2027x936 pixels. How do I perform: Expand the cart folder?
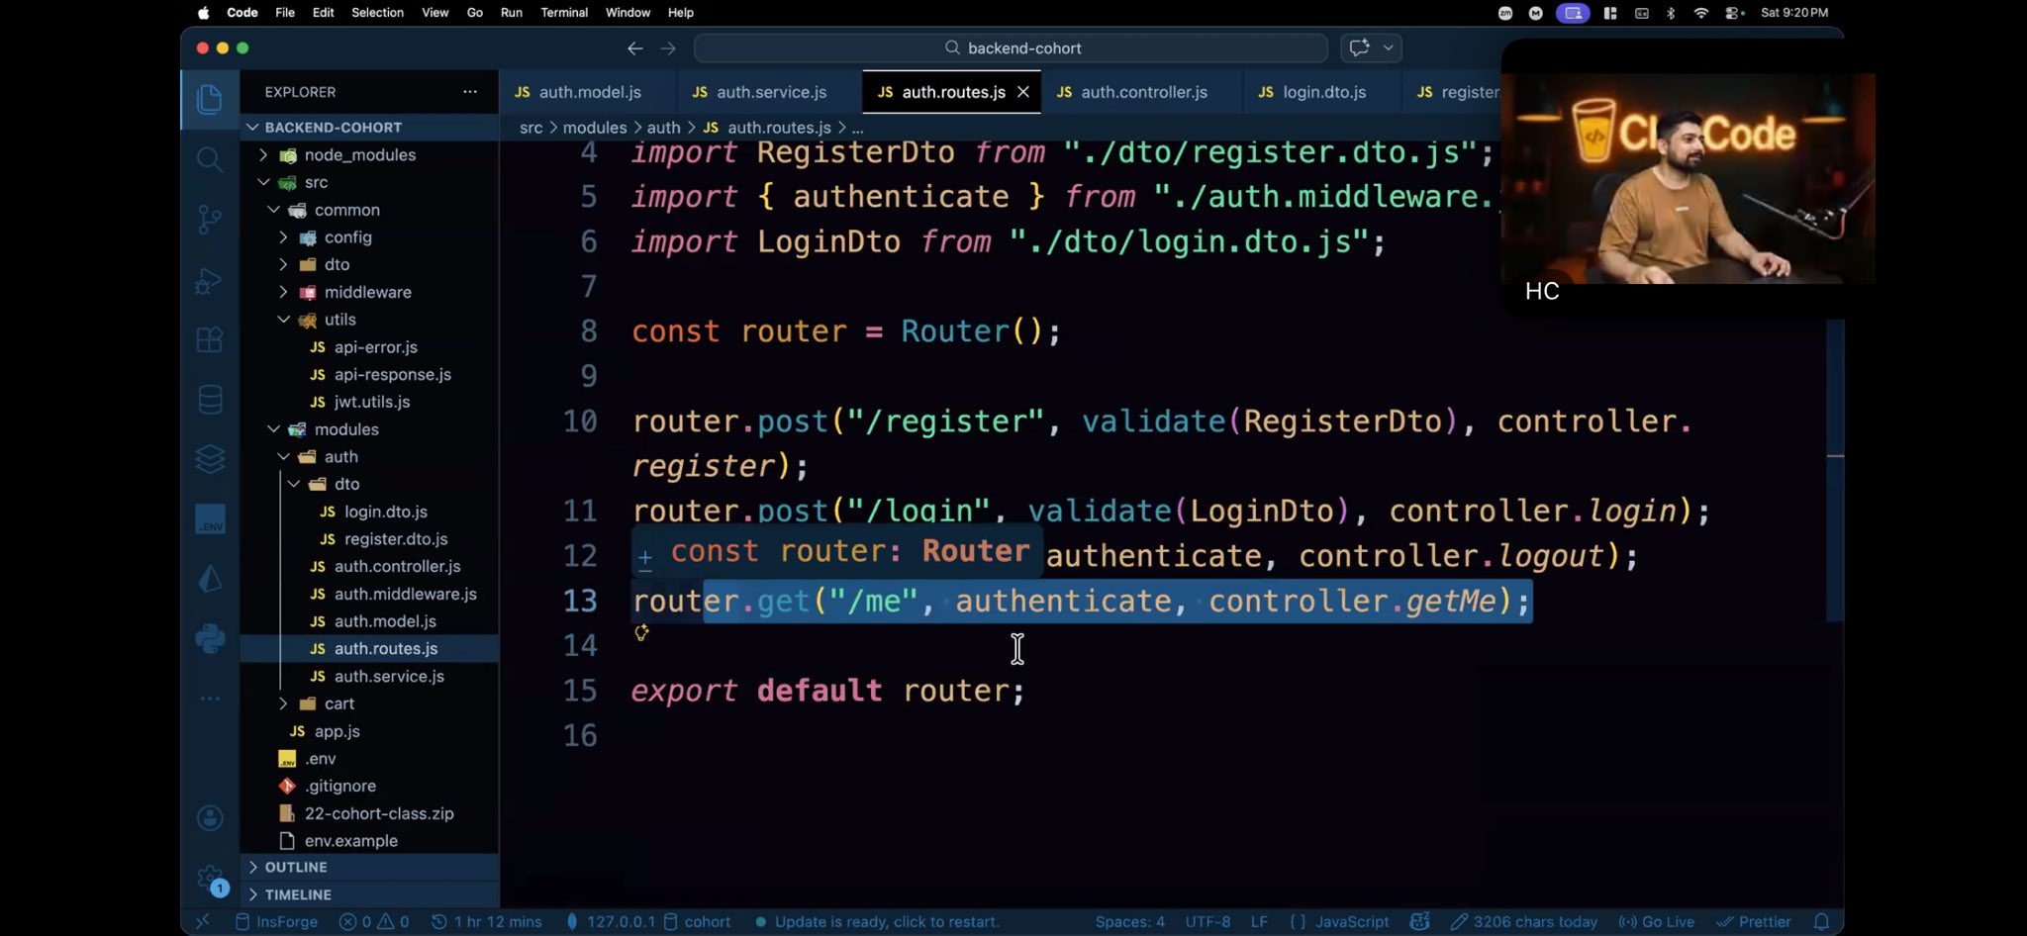(338, 703)
